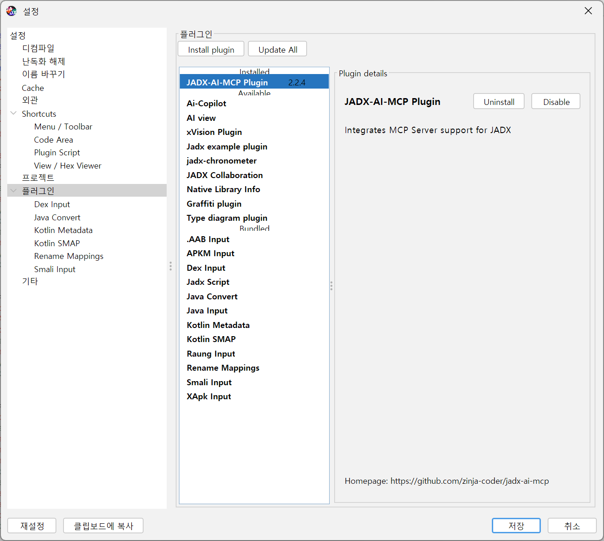Select Ai-Copilot in available plugins

tap(254, 104)
